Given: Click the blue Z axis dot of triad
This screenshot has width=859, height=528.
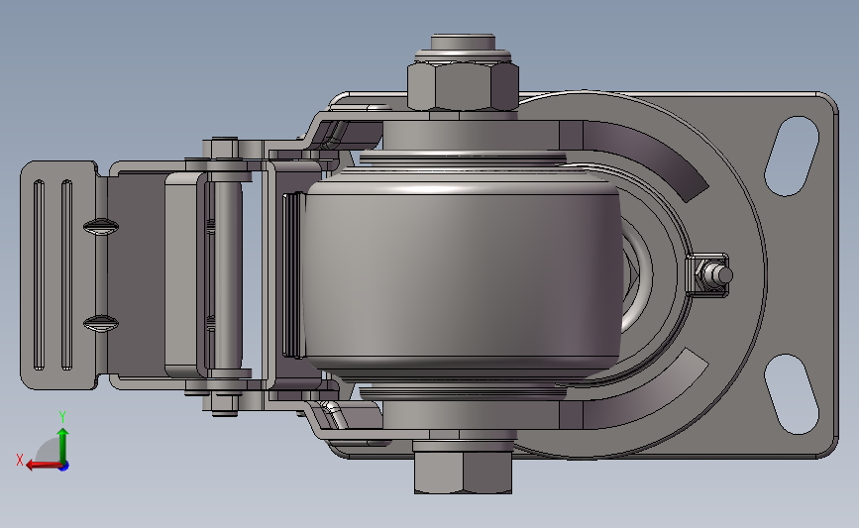Looking at the screenshot, I should pyautogui.click(x=64, y=467).
